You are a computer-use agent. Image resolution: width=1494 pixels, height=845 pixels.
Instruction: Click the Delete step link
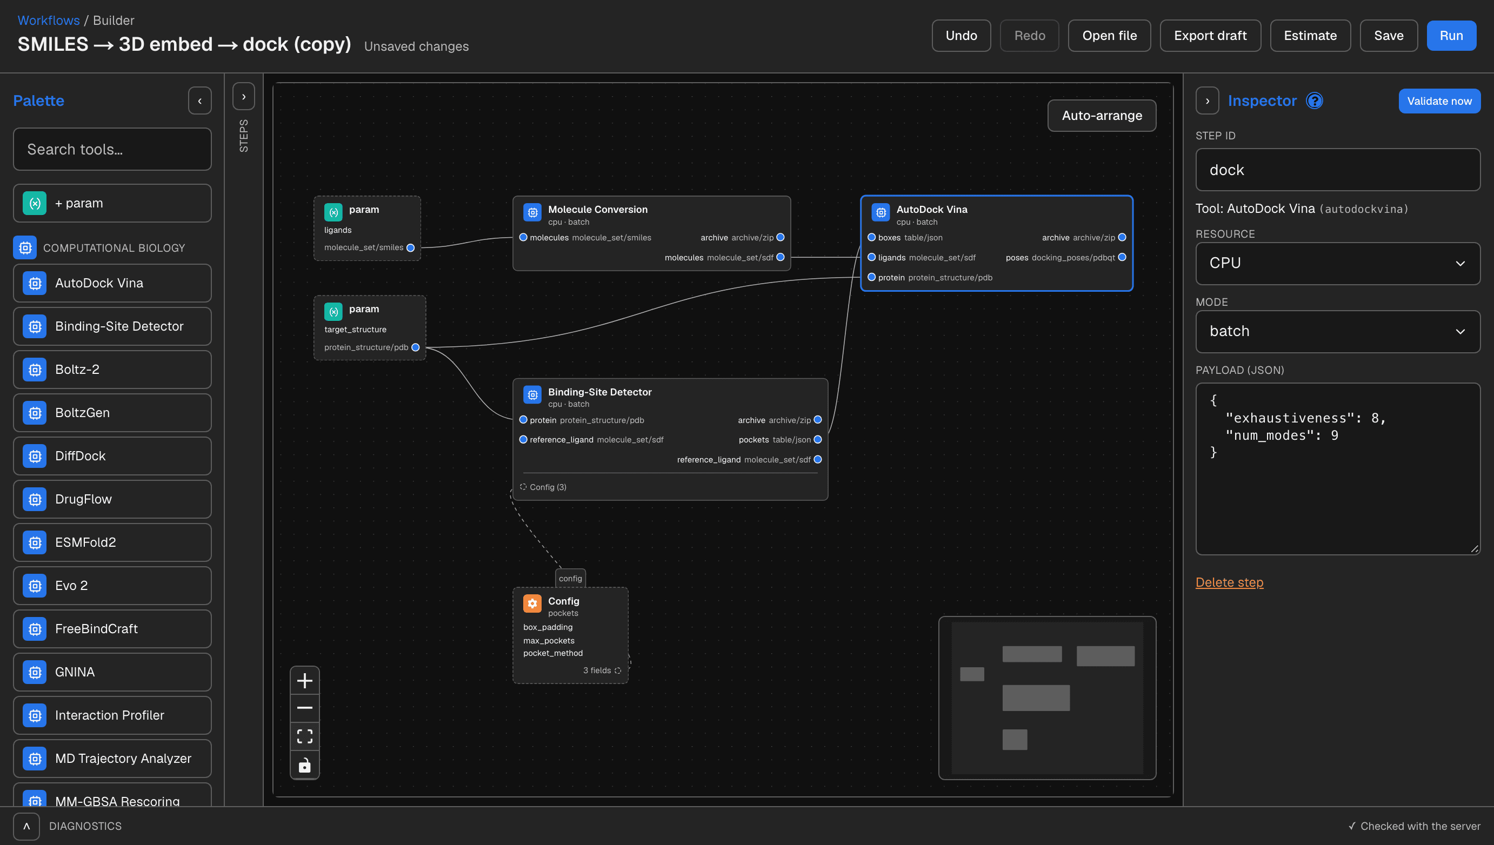[1229, 582]
